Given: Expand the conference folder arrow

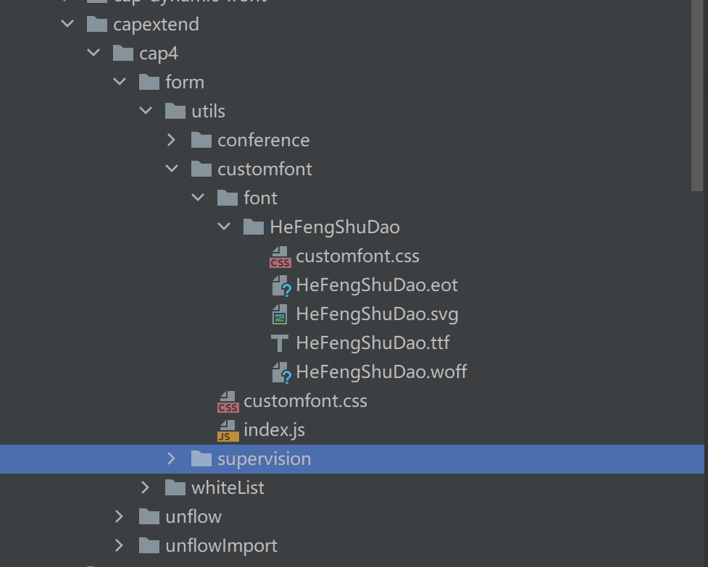Looking at the screenshot, I should (x=172, y=140).
